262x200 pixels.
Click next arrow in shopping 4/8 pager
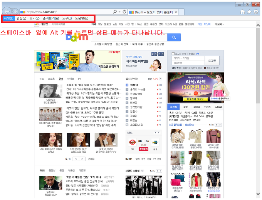pyautogui.click(x=220, y=125)
